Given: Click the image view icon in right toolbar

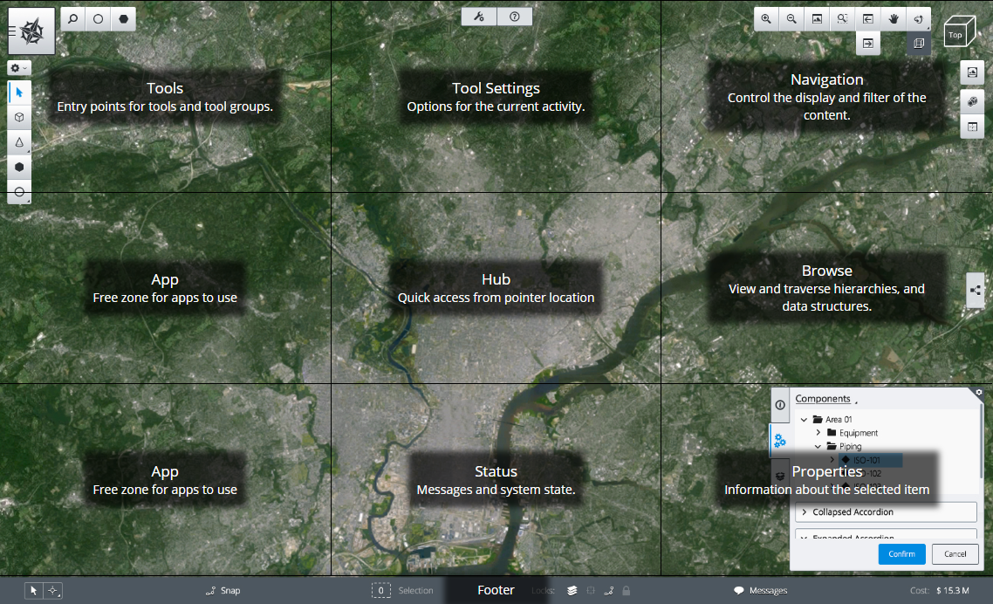Looking at the screenshot, I should point(972,72).
